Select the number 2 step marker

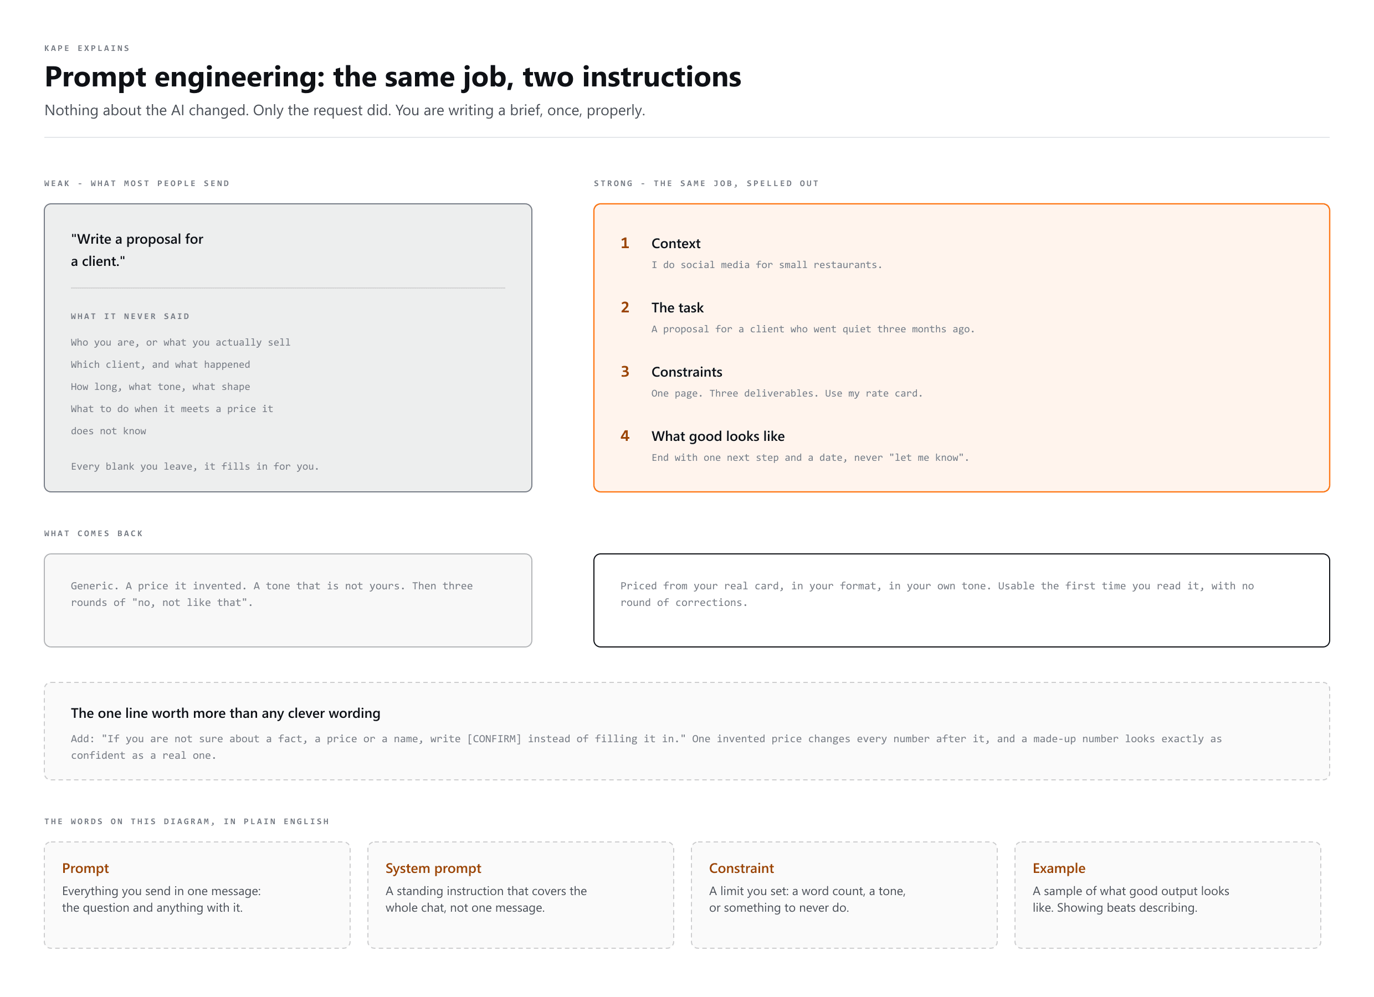(x=624, y=307)
